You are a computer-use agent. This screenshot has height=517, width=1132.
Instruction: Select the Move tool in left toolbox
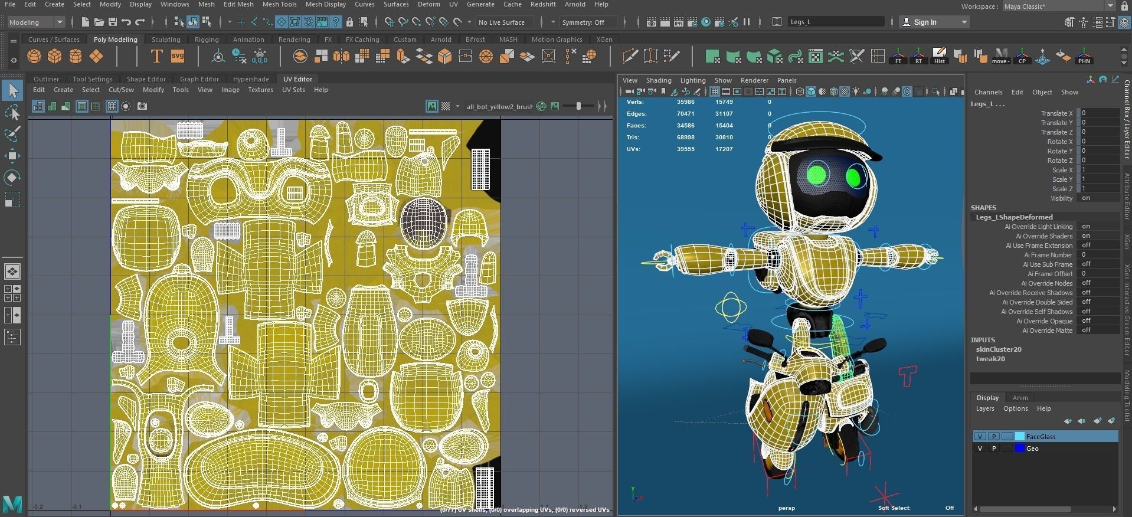coord(12,156)
